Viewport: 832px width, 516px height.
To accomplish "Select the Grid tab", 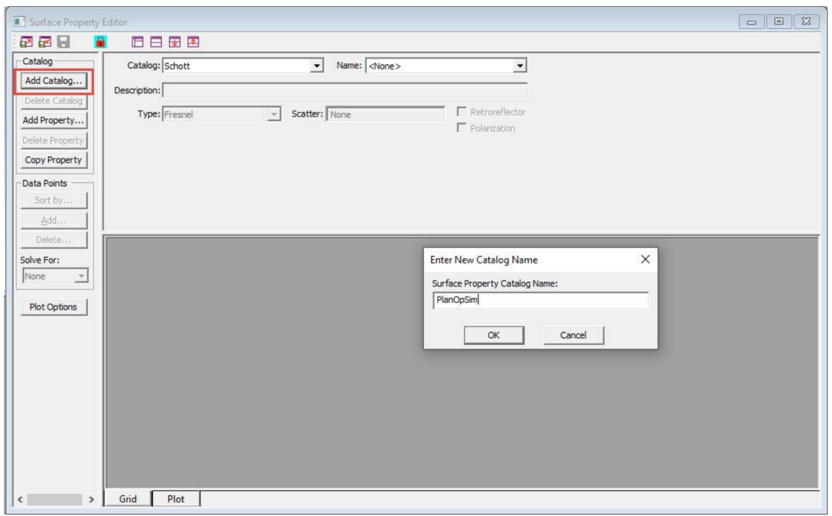I will pyautogui.click(x=127, y=499).
